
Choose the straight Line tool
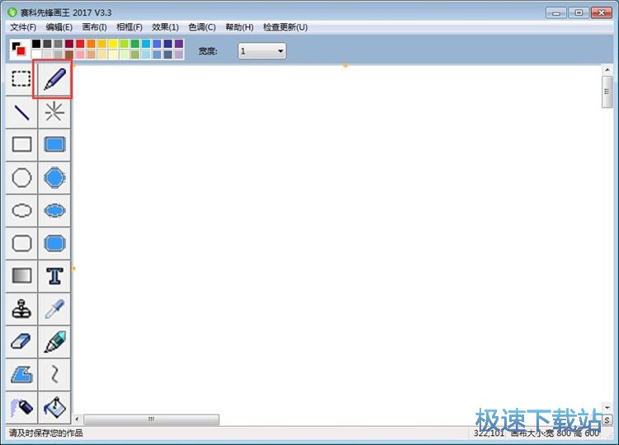point(21,112)
